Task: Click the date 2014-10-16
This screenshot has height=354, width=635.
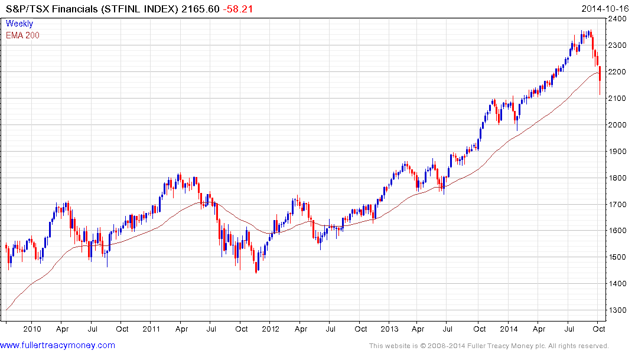Action: click(605, 9)
